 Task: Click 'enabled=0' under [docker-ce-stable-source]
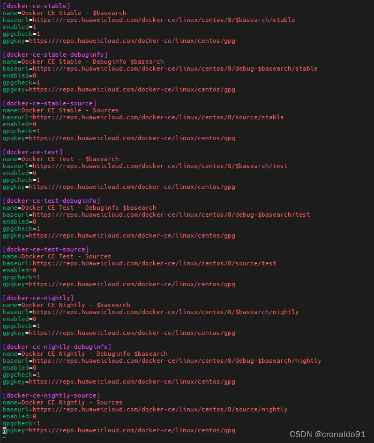pos(19,124)
